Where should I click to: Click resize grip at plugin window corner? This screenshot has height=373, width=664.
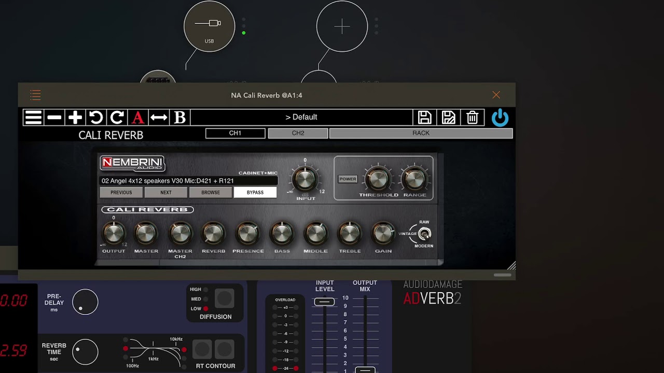(x=511, y=266)
